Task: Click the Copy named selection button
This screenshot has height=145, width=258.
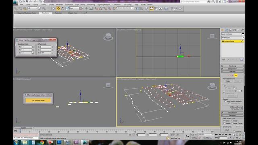Action: point(228,81)
